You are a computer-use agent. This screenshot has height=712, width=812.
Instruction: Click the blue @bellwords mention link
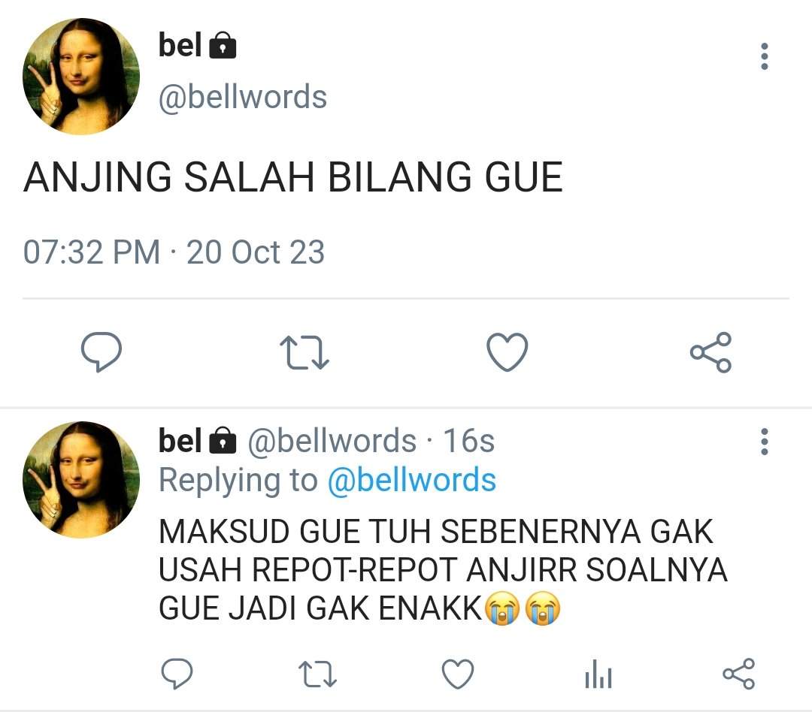point(412,480)
